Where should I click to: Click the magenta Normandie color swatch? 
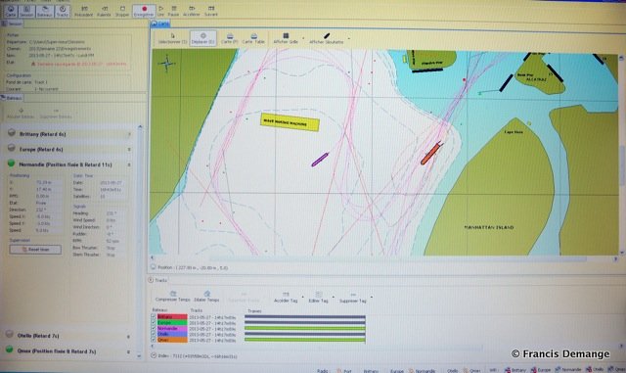172,329
